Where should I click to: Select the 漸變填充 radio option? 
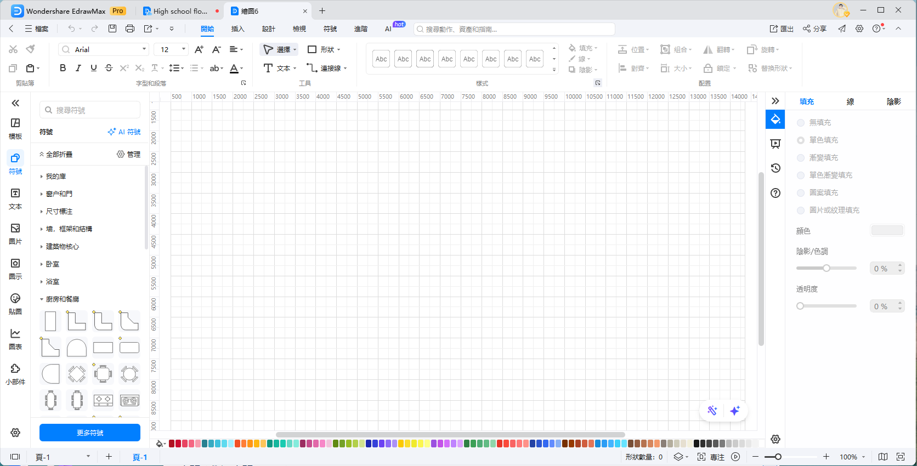point(801,158)
